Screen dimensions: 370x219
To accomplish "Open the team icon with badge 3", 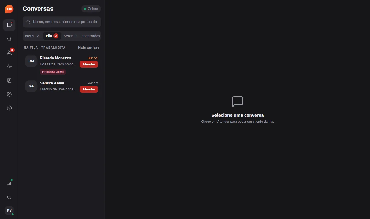I will 9,53.
